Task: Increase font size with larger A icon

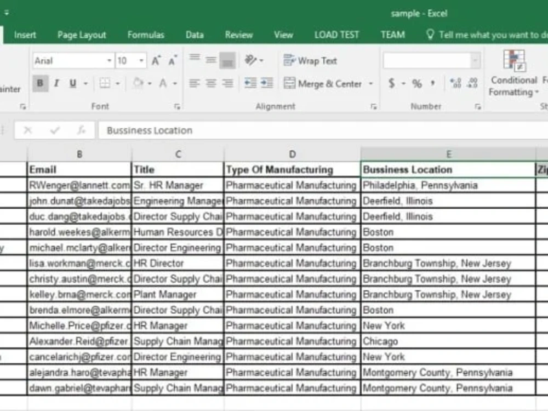Action: click(156, 61)
